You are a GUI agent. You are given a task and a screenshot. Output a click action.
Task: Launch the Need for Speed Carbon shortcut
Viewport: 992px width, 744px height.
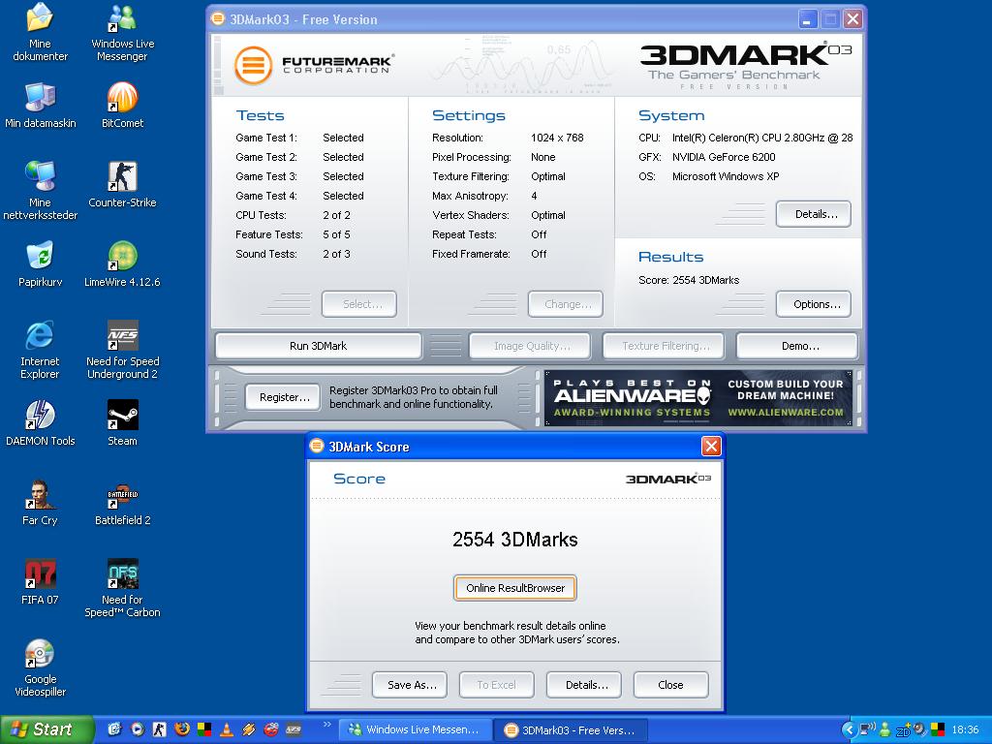(122, 588)
